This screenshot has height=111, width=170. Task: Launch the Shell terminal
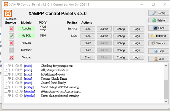point(159,28)
